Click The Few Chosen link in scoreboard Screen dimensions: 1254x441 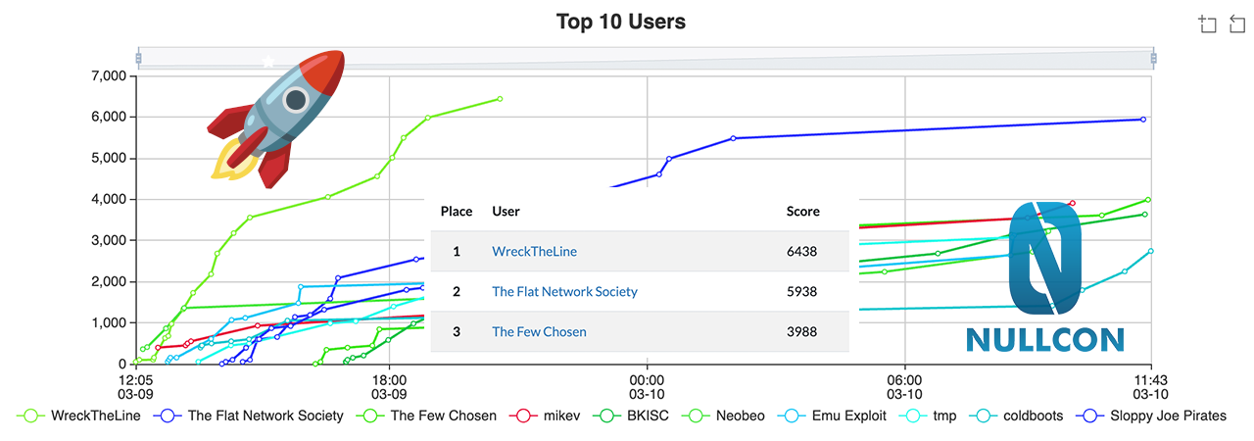coord(539,332)
